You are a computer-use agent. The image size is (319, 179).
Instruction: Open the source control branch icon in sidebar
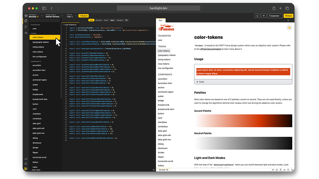(x=26, y=27)
